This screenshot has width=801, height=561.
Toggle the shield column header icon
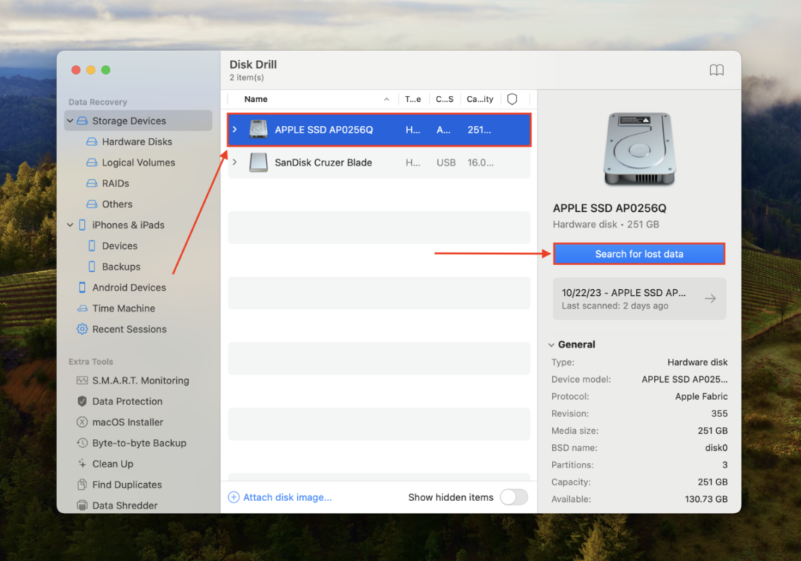click(511, 99)
